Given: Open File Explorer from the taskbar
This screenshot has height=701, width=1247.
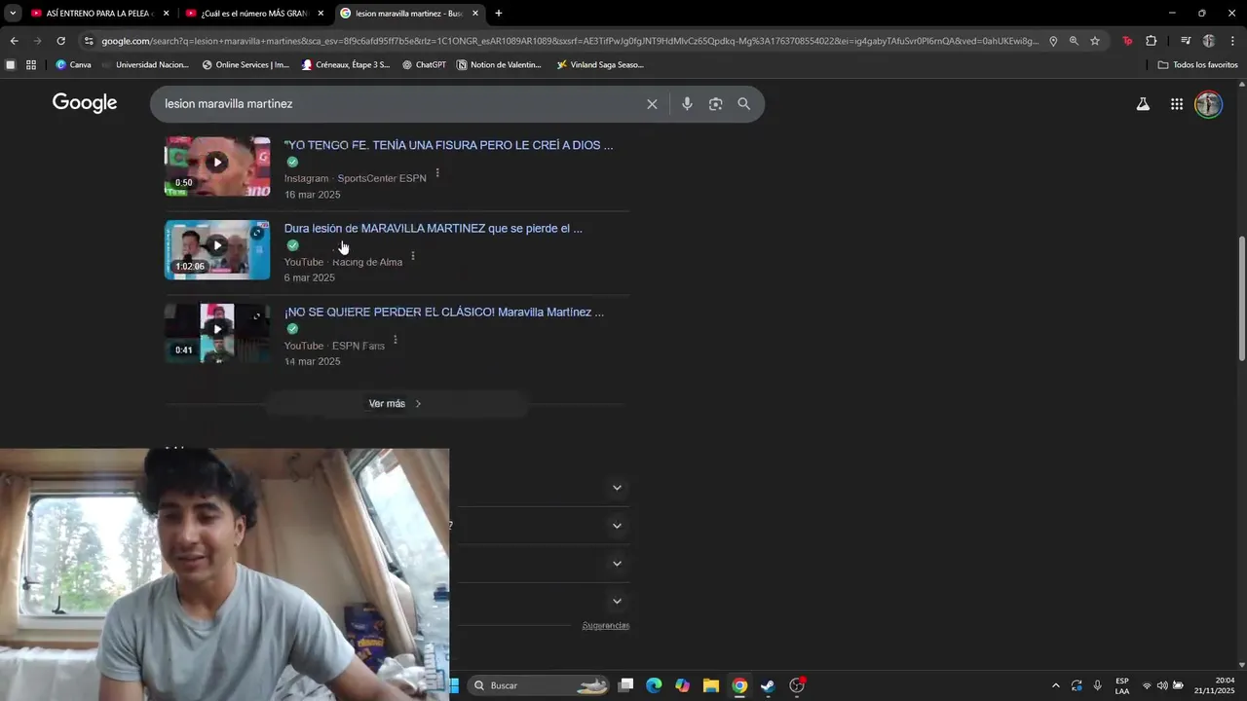Looking at the screenshot, I should tap(711, 685).
